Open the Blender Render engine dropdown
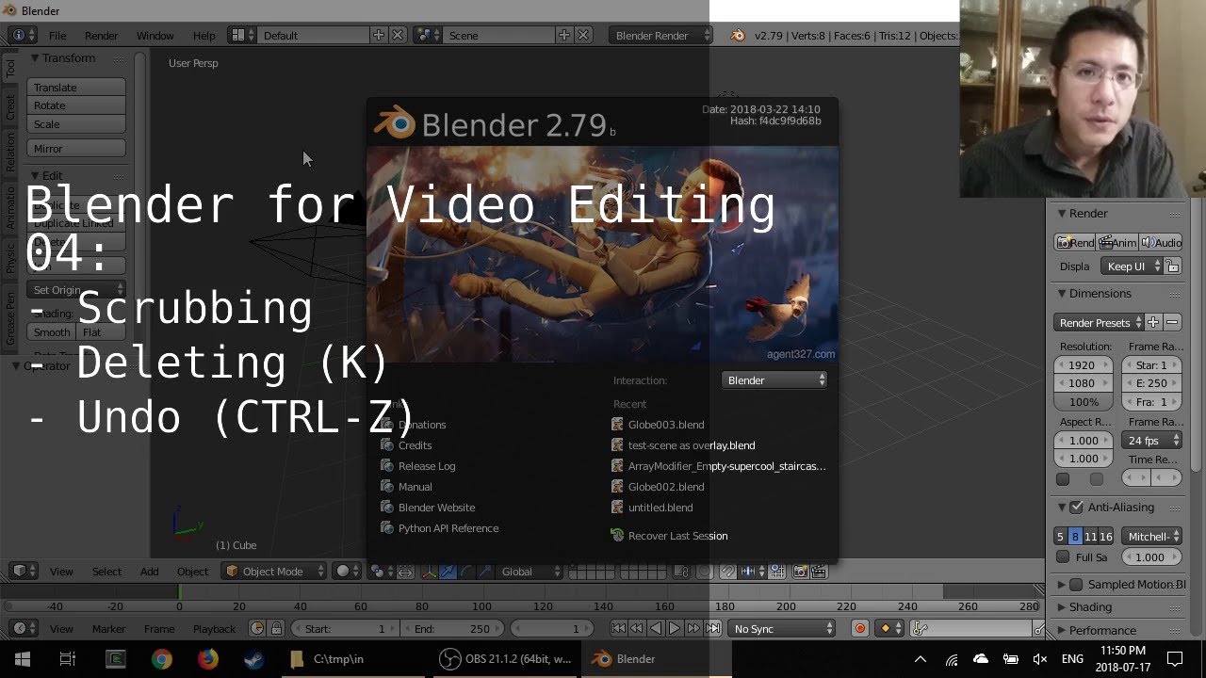 (663, 35)
